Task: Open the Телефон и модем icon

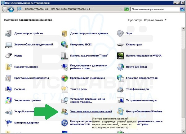Action: [x=120, y=89]
